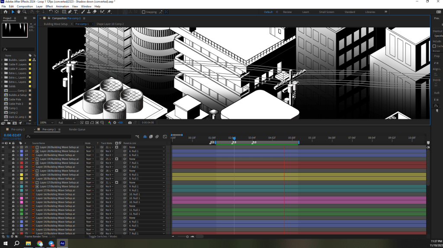Switch to the Small Screen workspace
The height and width of the screenshot is (248, 443).
click(x=326, y=12)
